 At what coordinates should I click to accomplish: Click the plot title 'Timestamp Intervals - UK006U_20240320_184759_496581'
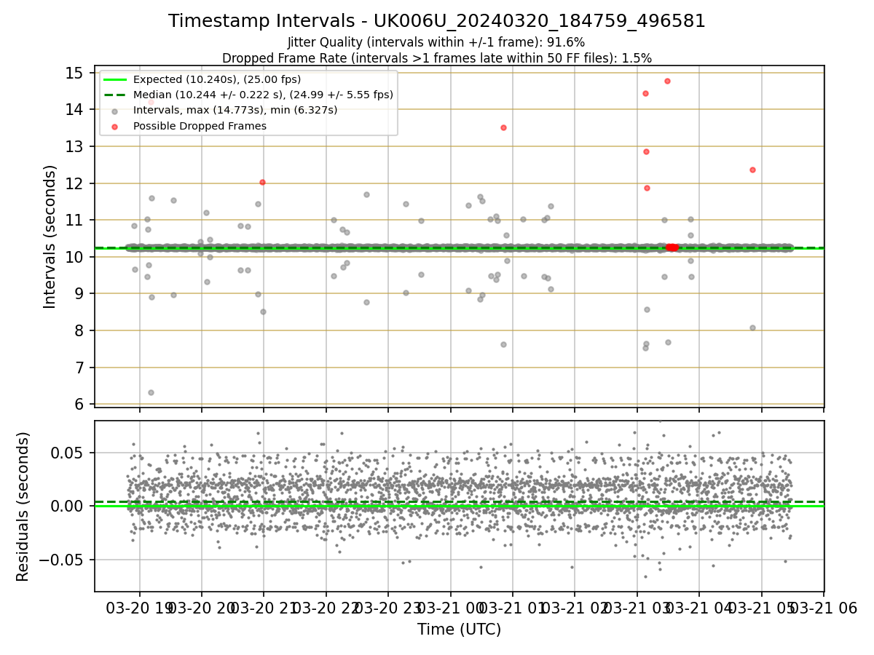pos(437,21)
